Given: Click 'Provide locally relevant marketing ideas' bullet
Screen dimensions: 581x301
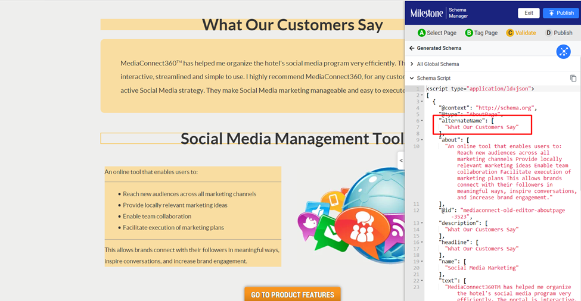Looking at the screenshot, I should click(175, 205).
